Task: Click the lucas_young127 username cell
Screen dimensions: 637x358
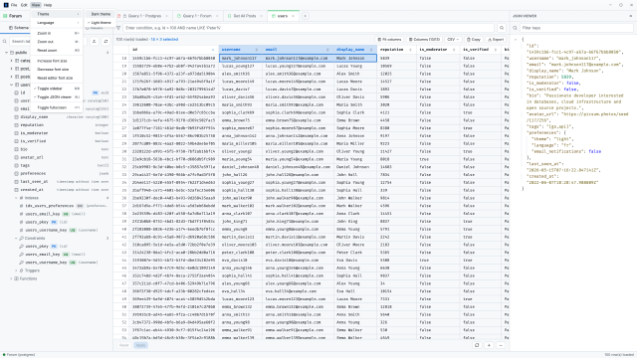Action: 241,66
